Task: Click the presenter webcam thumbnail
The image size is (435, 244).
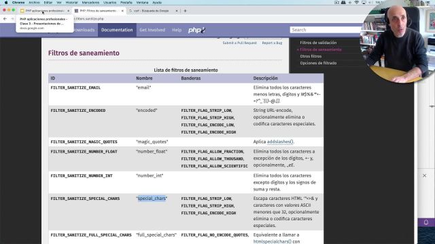Action: (398, 41)
